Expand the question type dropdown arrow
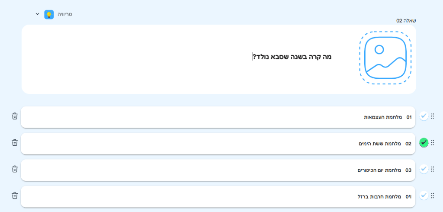The width and height of the screenshot is (443, 212). pos(38,14)
